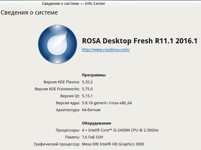Image resolution: width=201 pixels, height=150 pixels.
Task: Select the Qt version value 5.15.1
Action: 87,96
